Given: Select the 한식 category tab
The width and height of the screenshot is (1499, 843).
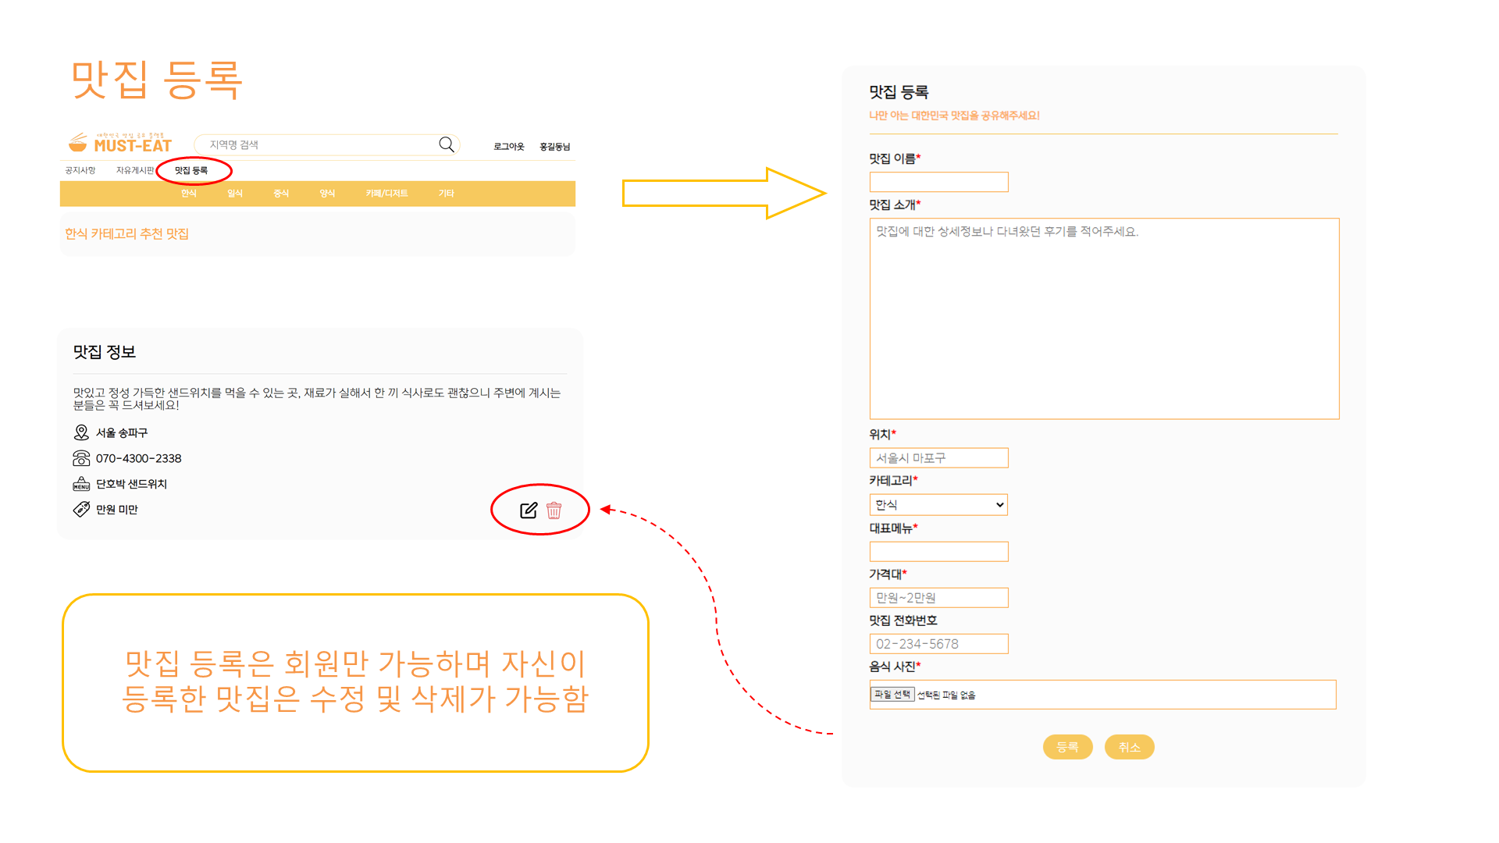Looking at the screenshot, I should 189,194.
